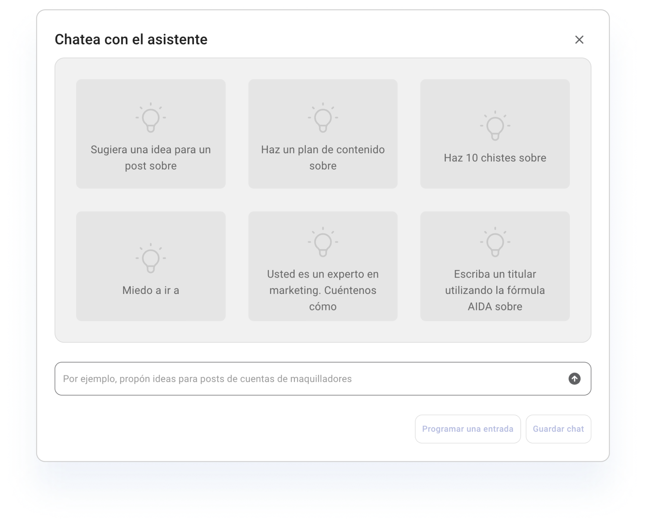The width and height of the screenshot is (646, 525).
Task: Pick the 'Haz 10 chistes sobre' suggestion
Action: point(495,134)
